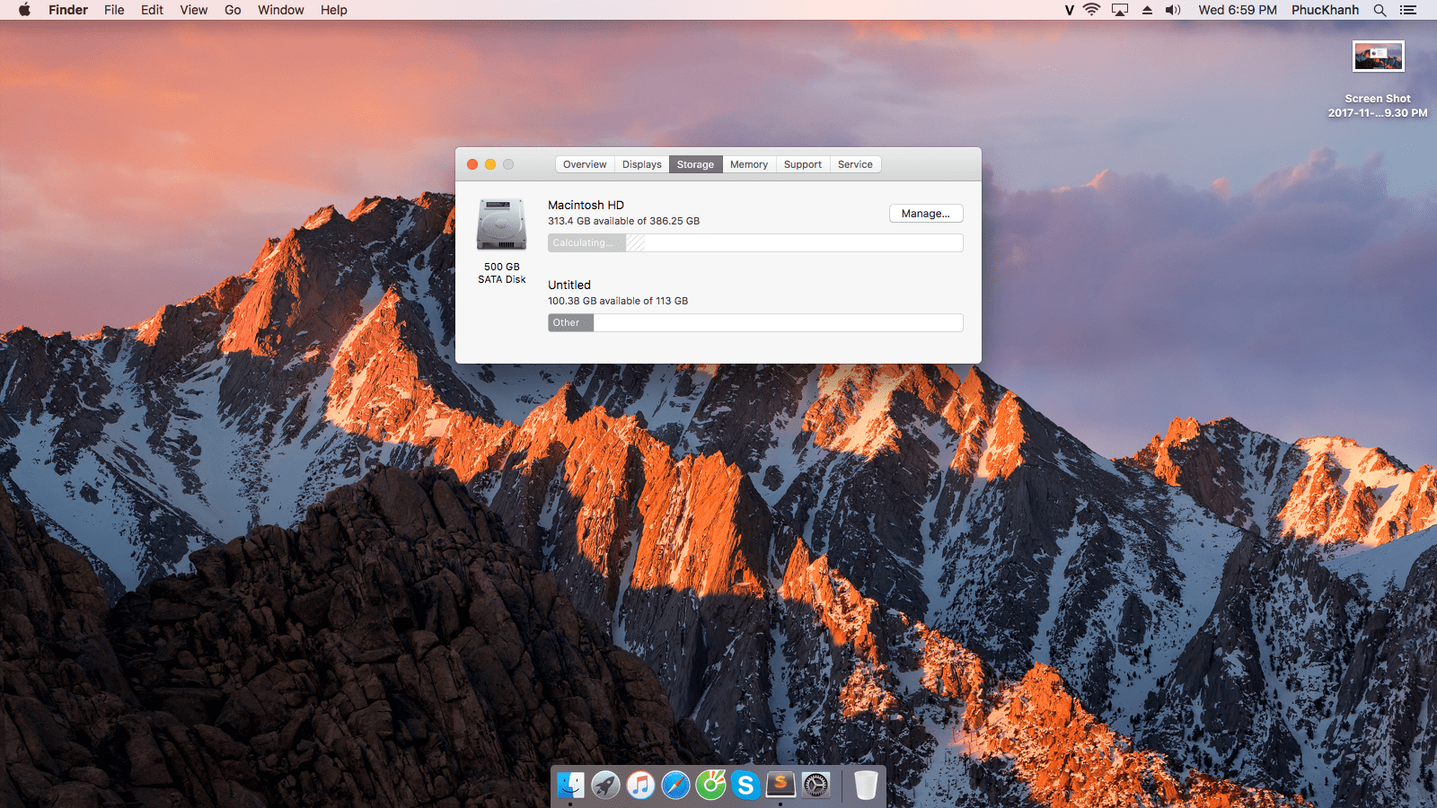Click the Manage... button

click(925, 214)
